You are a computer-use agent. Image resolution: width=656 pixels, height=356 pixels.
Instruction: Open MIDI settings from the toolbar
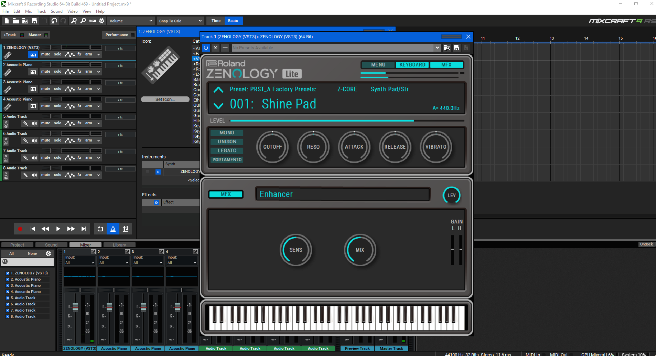tap(92, 21)
